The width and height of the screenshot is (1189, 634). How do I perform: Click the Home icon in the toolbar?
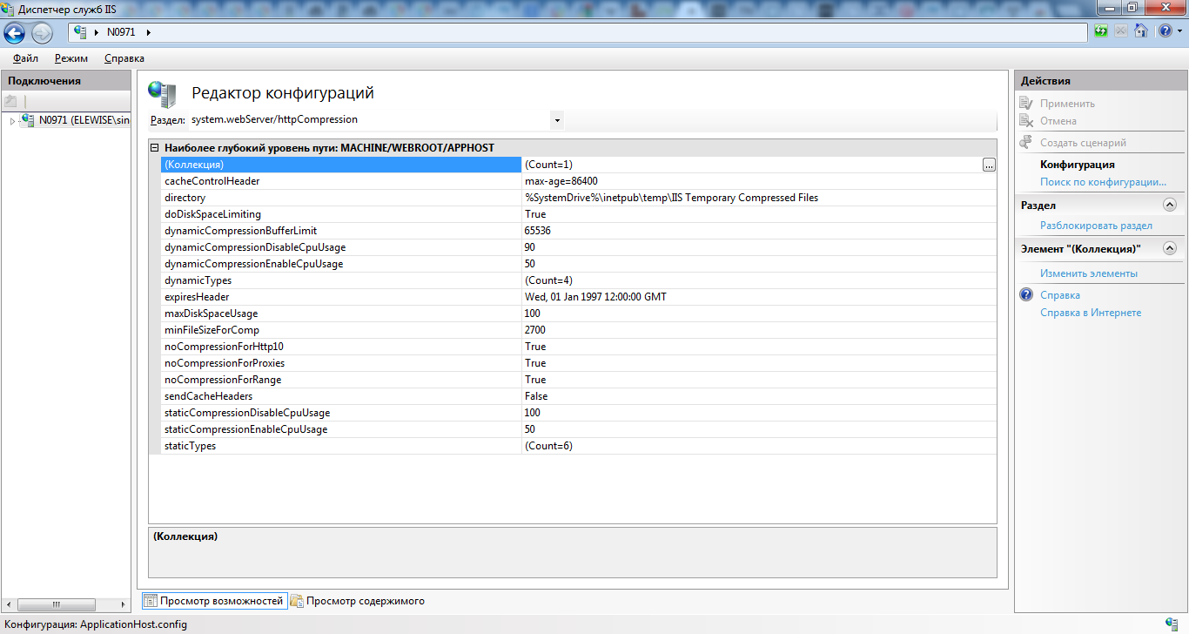tap(1140, 31)
